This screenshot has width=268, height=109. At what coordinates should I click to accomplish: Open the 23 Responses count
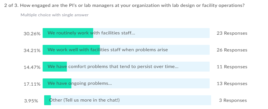[x=232, y=33]
